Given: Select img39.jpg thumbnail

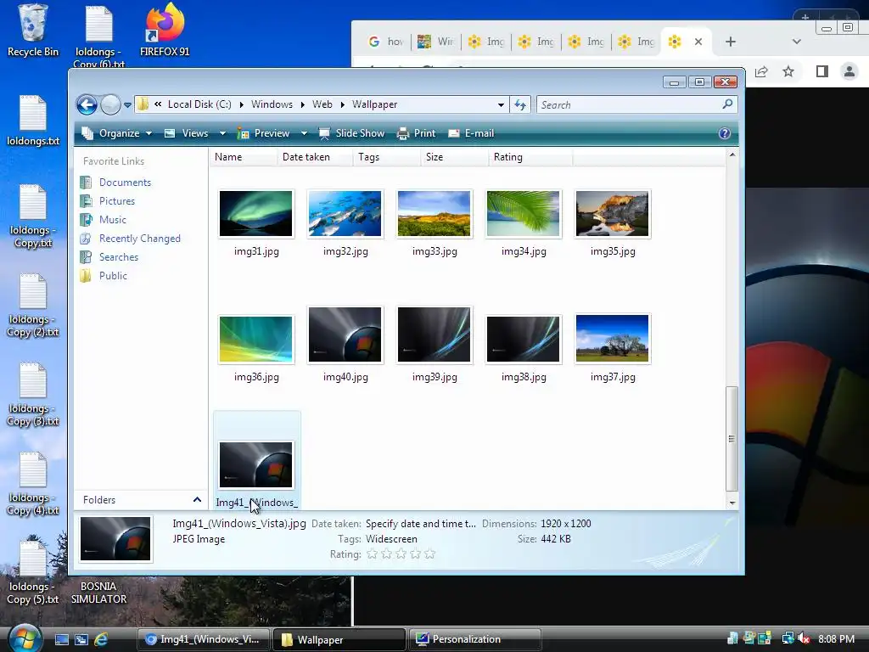Looking at the screenshot, I should click(434, 334).
